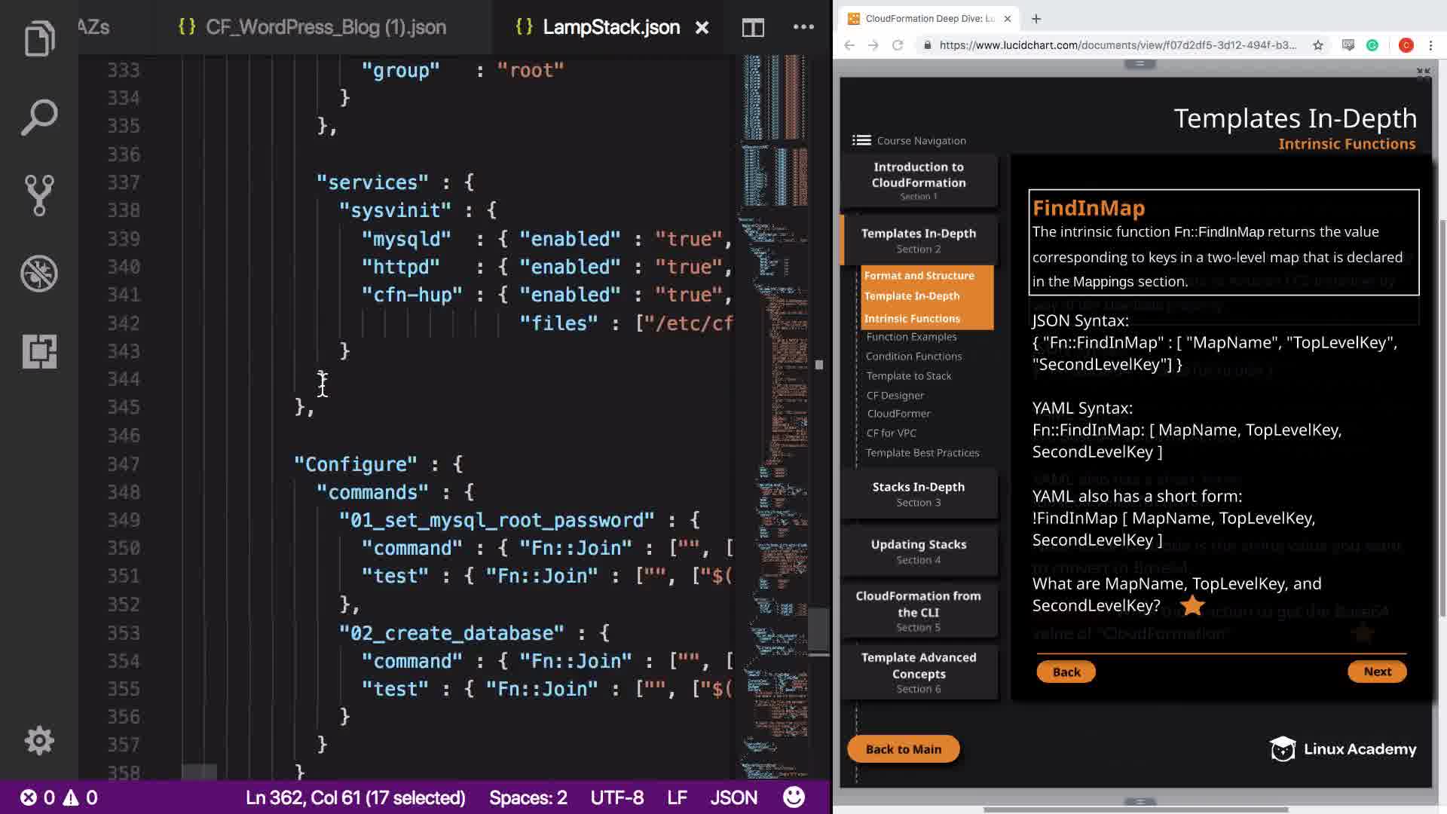
Task: Open the Extensions icon in activity bar
Action: pyautogui.click(x=39, y=351)
